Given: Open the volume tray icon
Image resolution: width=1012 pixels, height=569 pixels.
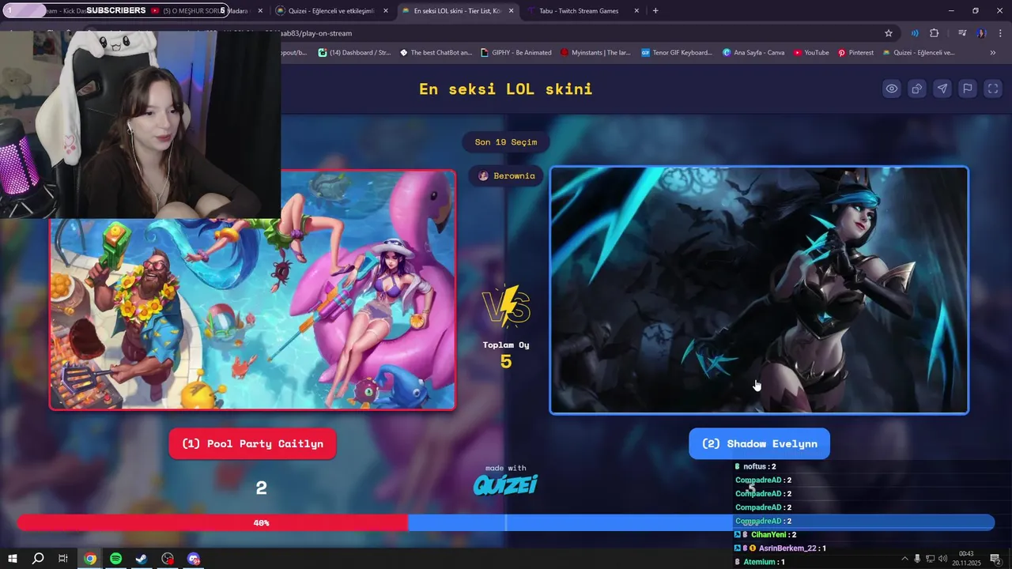Looking at the screenshot, I should tap(942, 559).
